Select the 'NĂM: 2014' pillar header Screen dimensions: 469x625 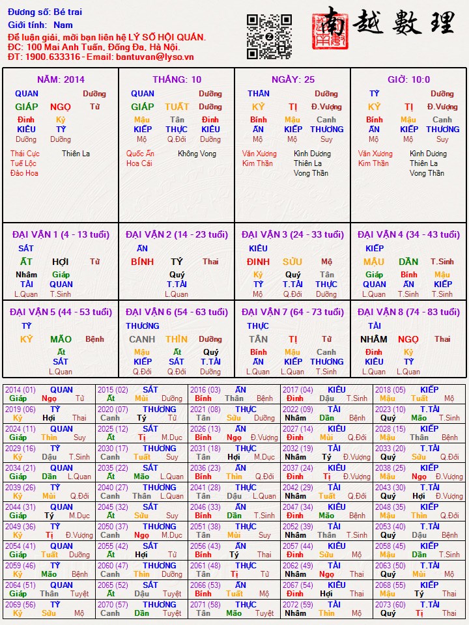pyautogui.click(x=61, y=79)
